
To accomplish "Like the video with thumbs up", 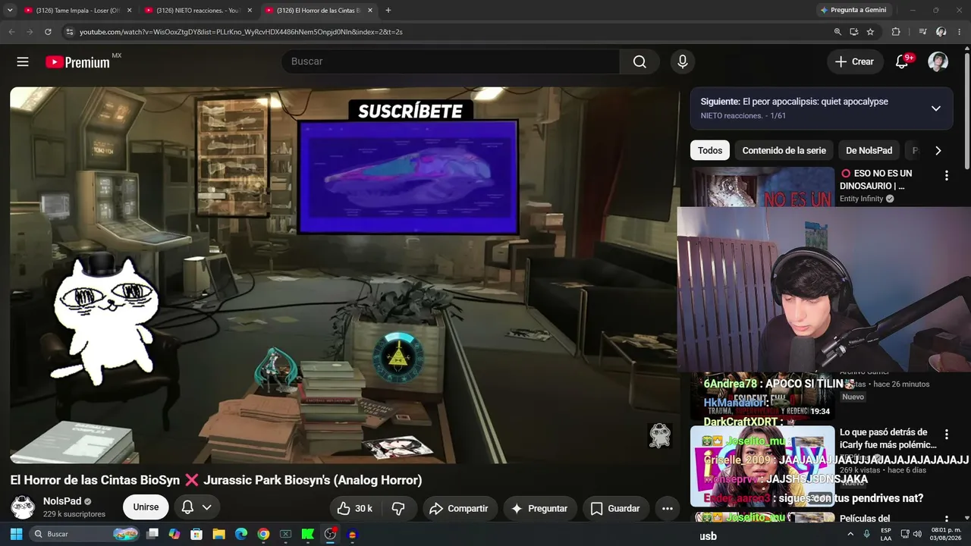I will coord(354,508).
